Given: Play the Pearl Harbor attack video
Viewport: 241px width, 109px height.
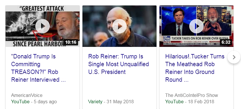Looking at the screenshot, I should [x=43, y=26].
